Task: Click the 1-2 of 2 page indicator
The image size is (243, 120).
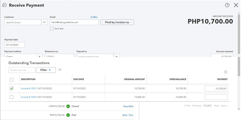Action: click(x=207, y=106)
